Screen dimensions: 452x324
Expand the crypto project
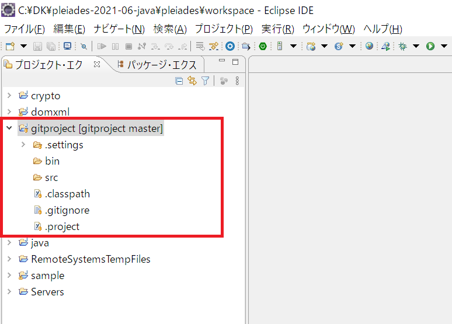click(9, 95)
